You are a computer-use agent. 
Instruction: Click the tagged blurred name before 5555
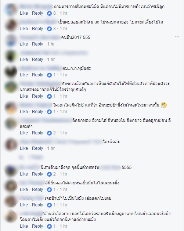(x=110, y=167)
